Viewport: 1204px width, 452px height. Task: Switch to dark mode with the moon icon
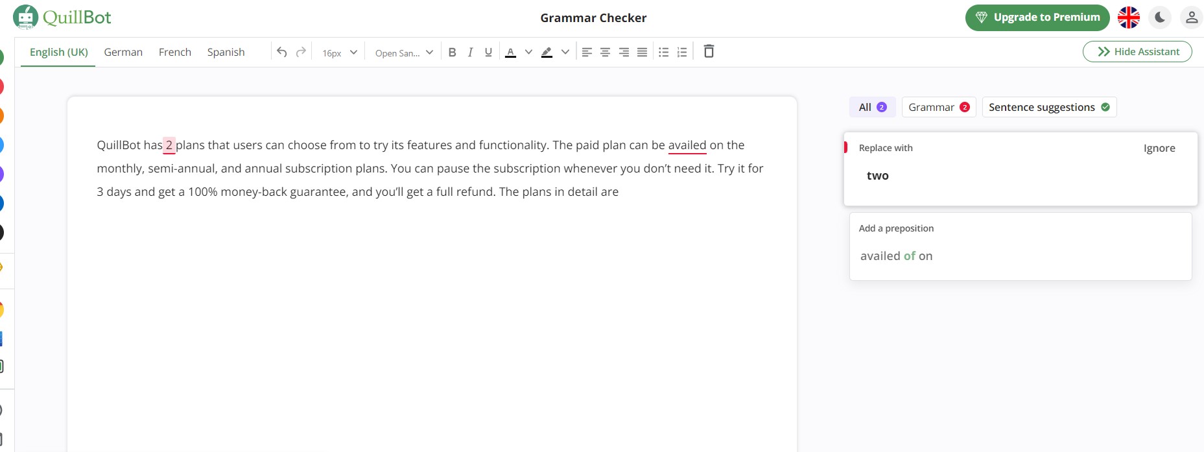pyautogui.click(x=1160, y=18)
